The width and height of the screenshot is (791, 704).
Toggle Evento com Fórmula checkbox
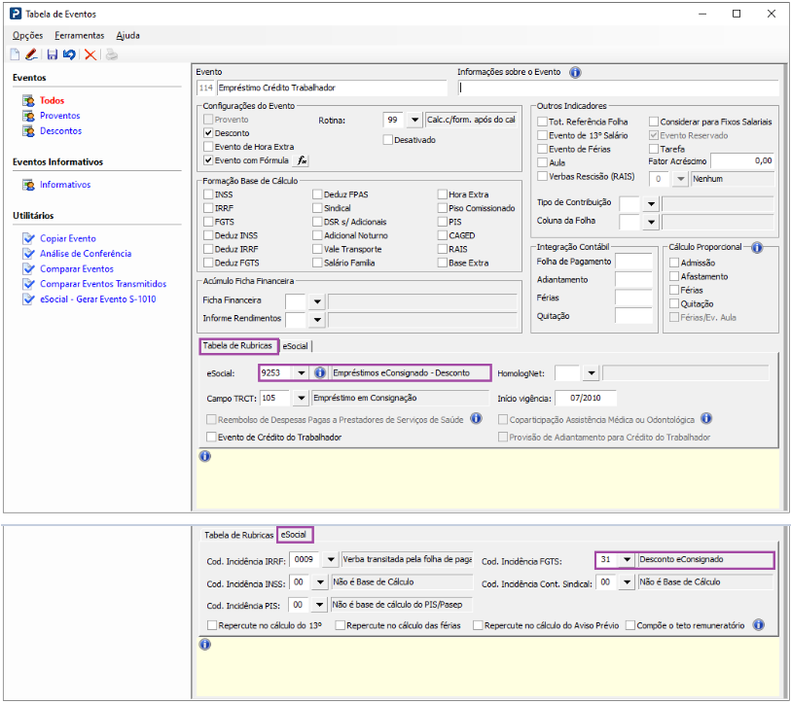point(208,160)
